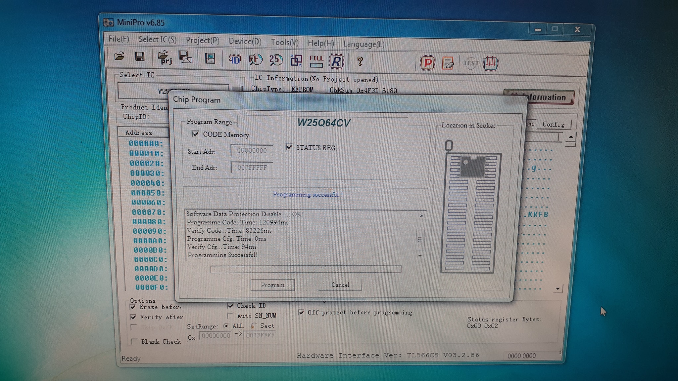The image size is (678, 381).
Task: Save project using the disk-and-triangle icon
Action: click(x=185, y=57)
